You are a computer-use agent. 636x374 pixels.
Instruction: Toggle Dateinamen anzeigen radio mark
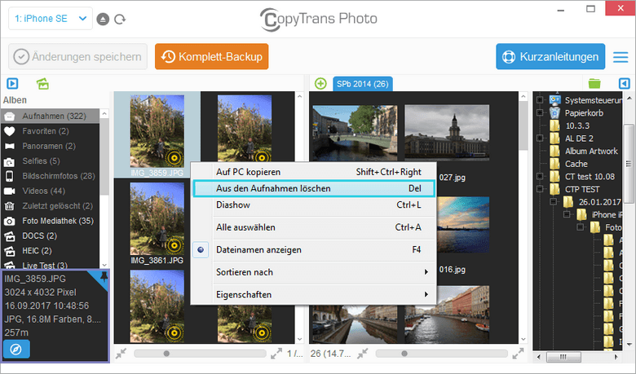coord(201,249)
